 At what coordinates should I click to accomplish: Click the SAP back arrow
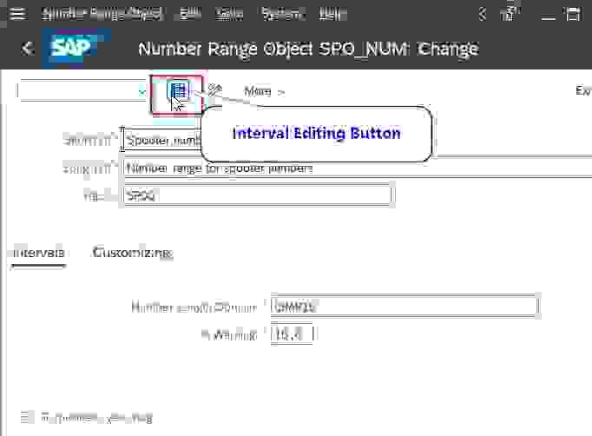(x=28, y=49)
